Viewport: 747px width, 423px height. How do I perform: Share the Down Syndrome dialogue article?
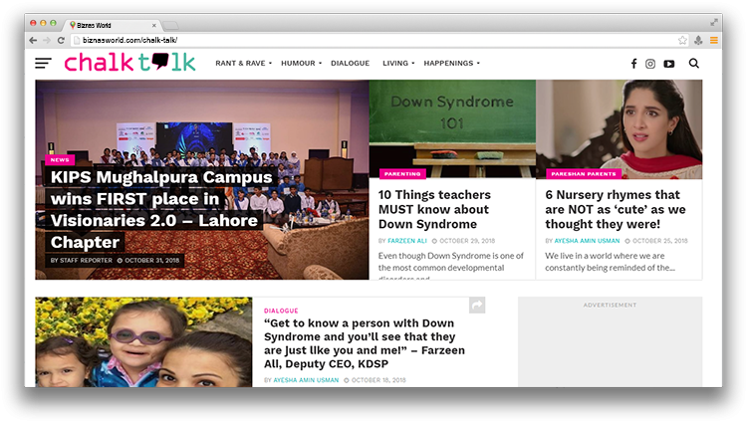click(x=477, y=305)
